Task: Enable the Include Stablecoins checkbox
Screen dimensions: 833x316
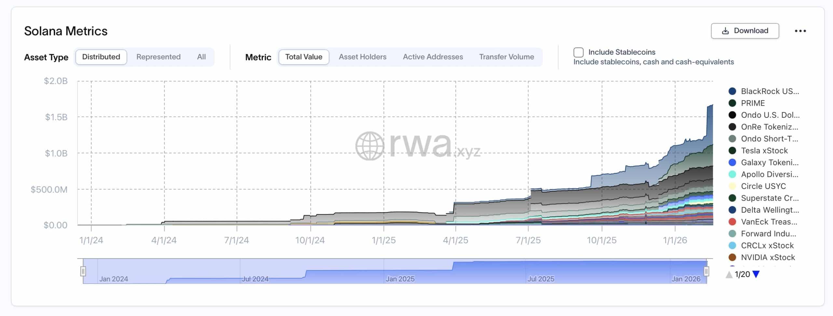Action: coord(578,52)
